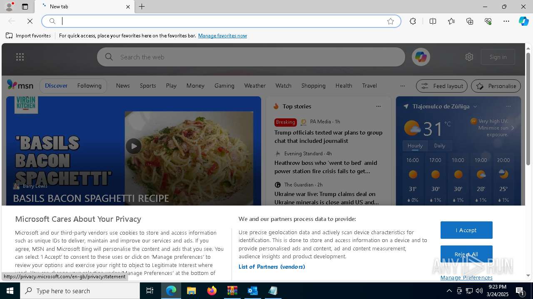533x299 pixels.
Task: Stop loading the page
Action: pos(30,21)
